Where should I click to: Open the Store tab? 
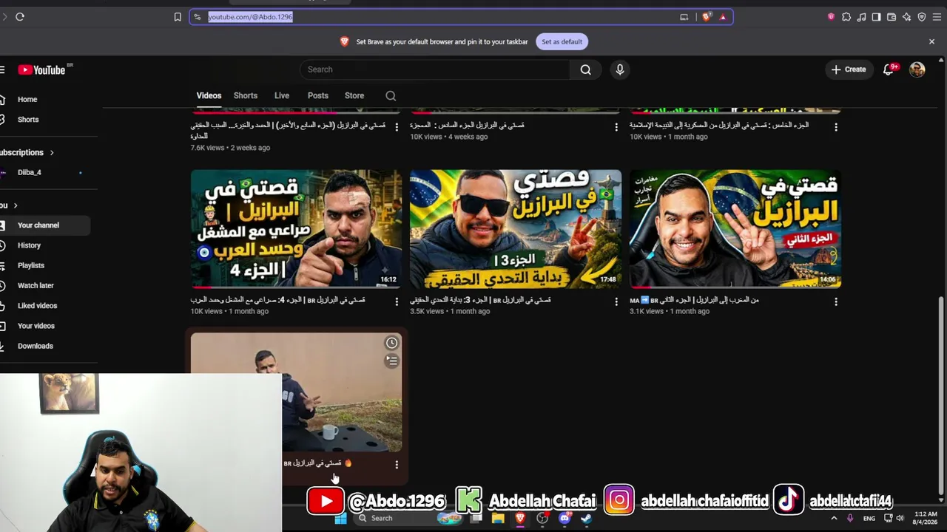point(354,95)
